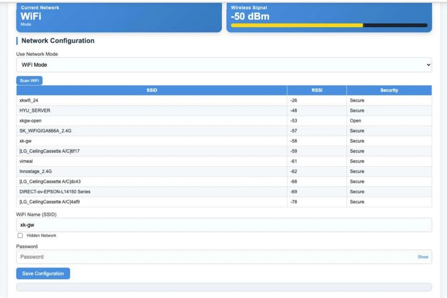Select the [LG_CeilingCassette A/C]4af9 network
Image resolution: width=447 pixels, height=298 pixels.
pyautogui.click(x=224, y=202)
